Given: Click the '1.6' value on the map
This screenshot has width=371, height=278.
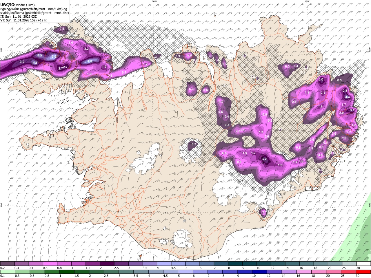Looking at the screenshot, I should [x=280, y=165].
